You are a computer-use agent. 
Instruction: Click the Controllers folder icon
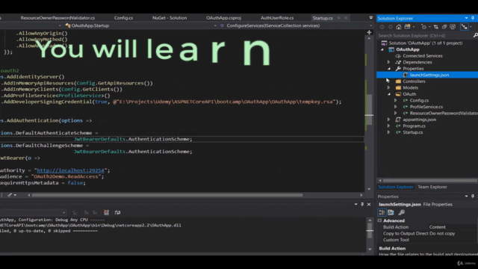[x=398, y=81]
